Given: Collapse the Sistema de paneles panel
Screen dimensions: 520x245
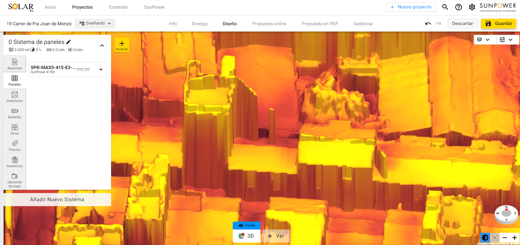Looking at the screenshot, I should pos(102,45).
